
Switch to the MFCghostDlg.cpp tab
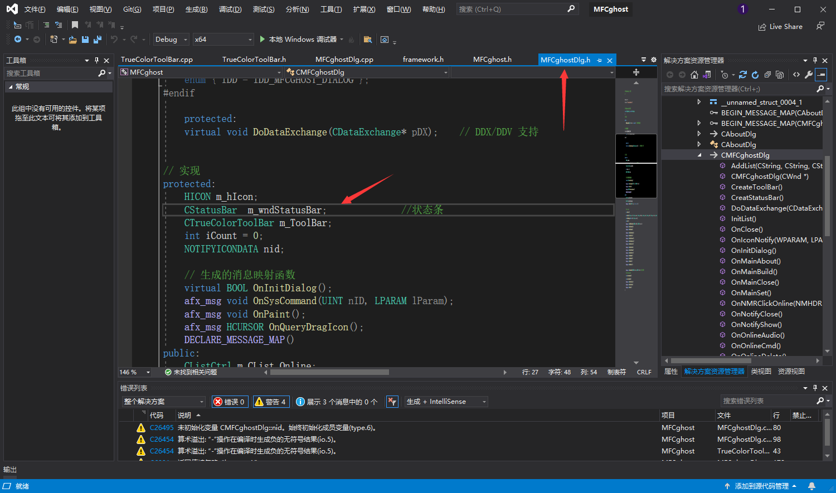[x=344, y=60]
